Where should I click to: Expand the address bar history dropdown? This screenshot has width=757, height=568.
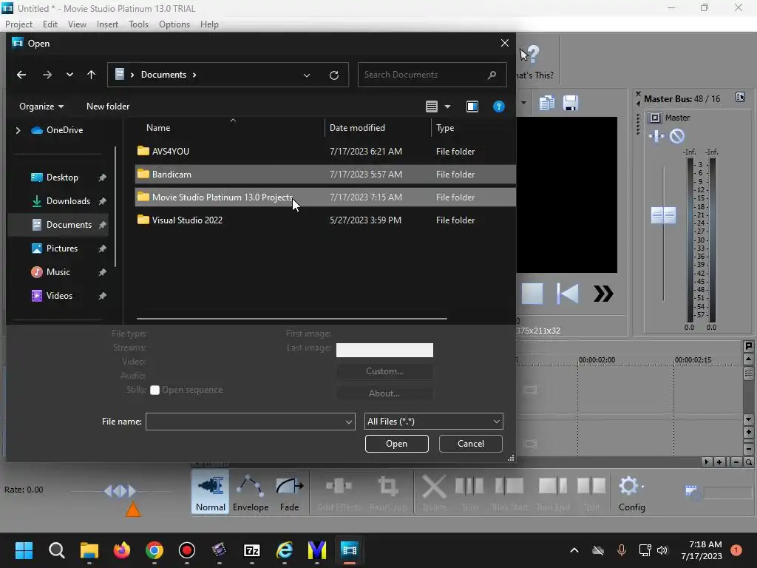click(x=307, y=75)
